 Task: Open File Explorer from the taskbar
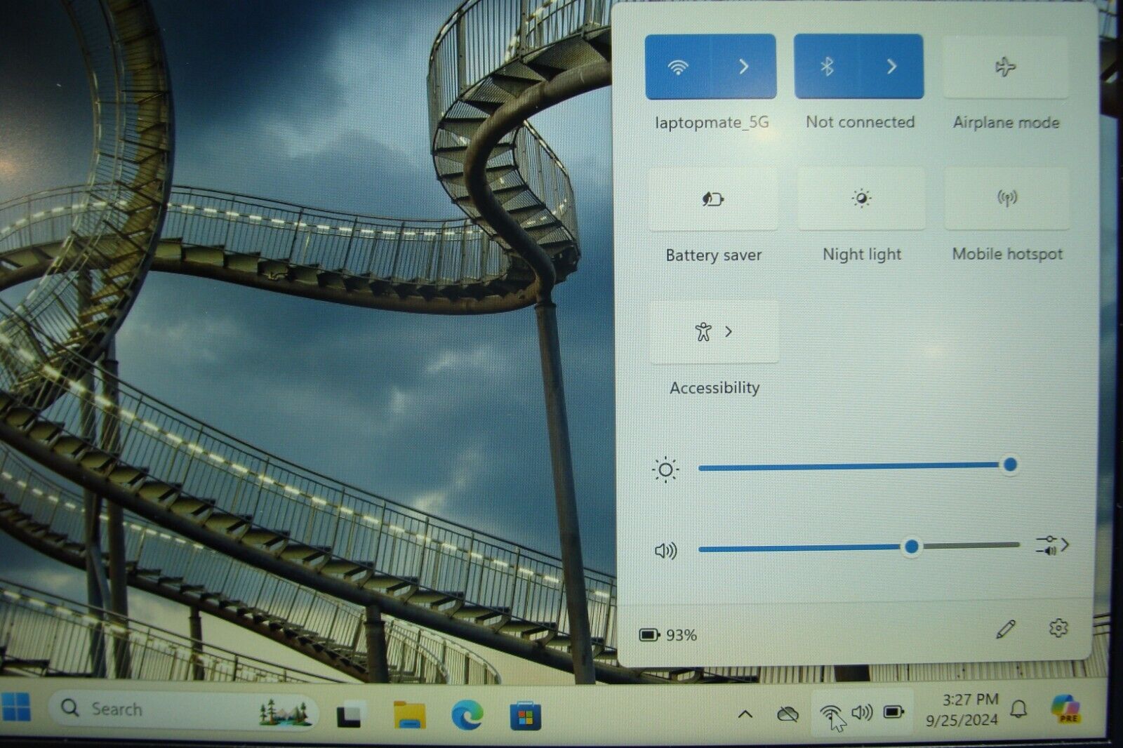coord(409,715)
